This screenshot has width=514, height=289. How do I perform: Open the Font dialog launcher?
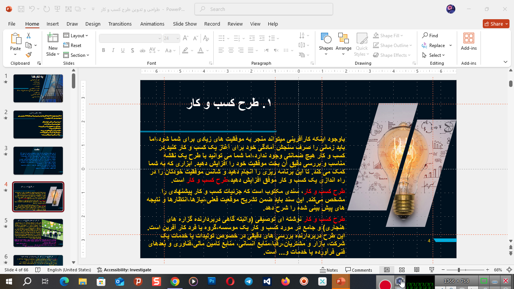211,63
